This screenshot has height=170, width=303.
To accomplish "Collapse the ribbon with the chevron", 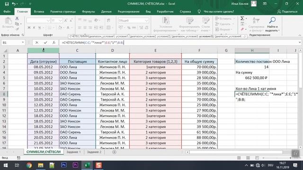I will click(x=300, y=35).
